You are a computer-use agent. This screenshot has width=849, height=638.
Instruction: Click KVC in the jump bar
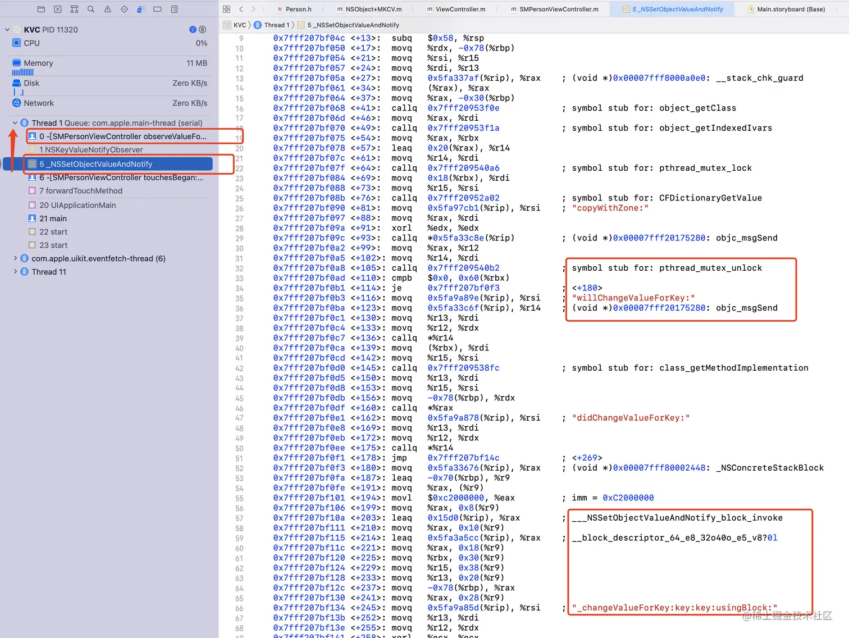click(235, 25)
